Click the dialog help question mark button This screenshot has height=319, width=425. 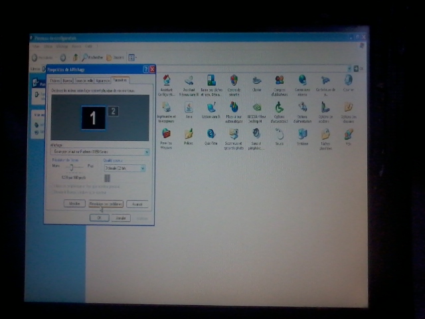[x=145, y=69]
